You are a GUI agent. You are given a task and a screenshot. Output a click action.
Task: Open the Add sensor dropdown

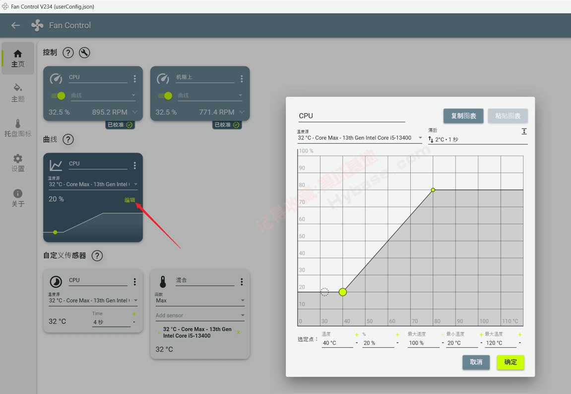coord(242,315)
